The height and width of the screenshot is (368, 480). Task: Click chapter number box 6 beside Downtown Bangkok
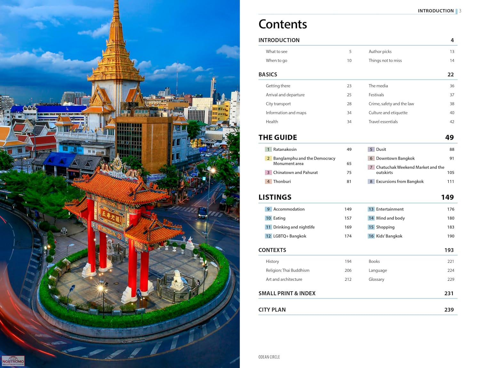tap(371, 158)
